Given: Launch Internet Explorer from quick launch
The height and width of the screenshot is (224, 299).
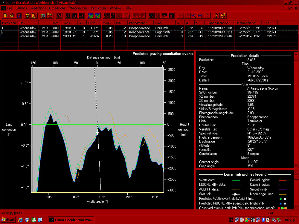Looking at the screenshot, I should [x=21, y=220].
